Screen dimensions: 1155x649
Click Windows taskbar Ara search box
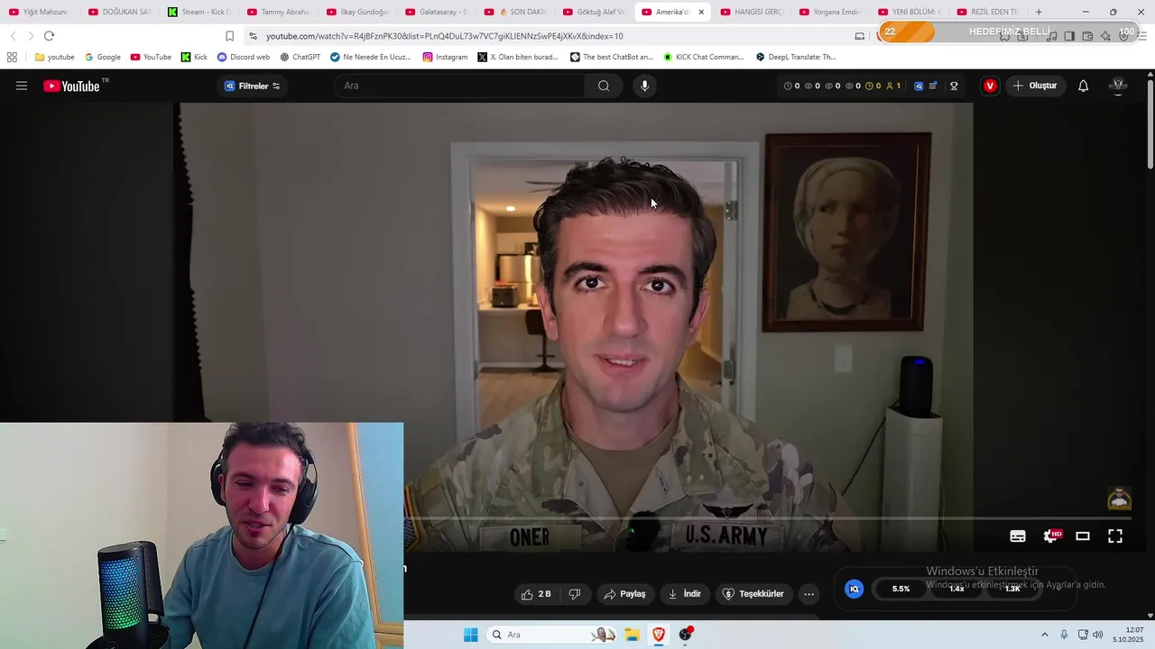coord(552,635)
